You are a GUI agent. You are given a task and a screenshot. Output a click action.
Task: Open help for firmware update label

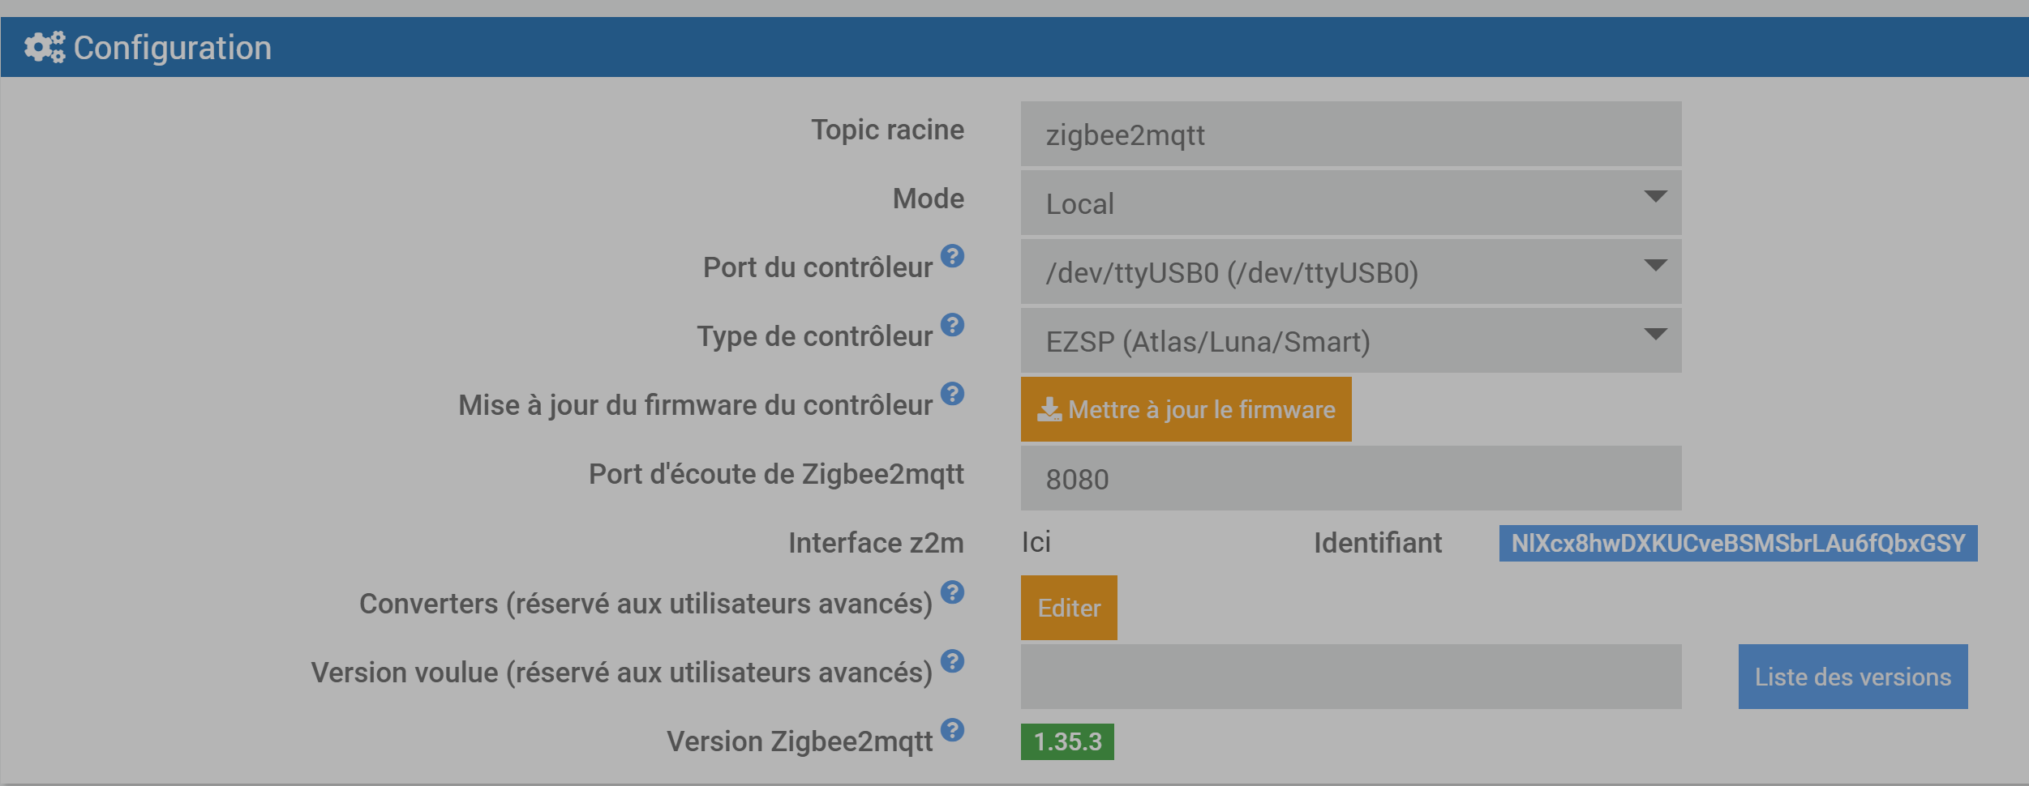coord(952,394)
